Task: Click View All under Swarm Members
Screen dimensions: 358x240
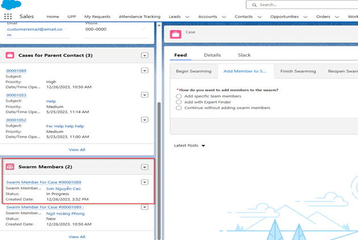Action: [x=77, y=237]
